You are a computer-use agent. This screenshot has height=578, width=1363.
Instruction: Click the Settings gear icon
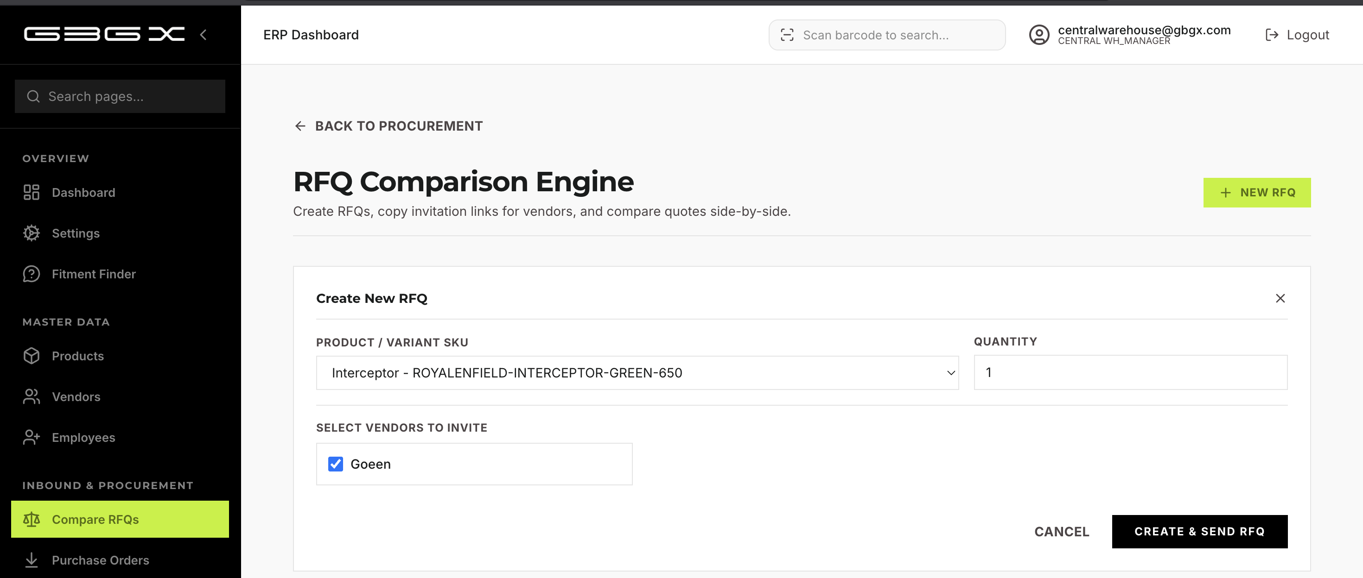coord(31,233)
